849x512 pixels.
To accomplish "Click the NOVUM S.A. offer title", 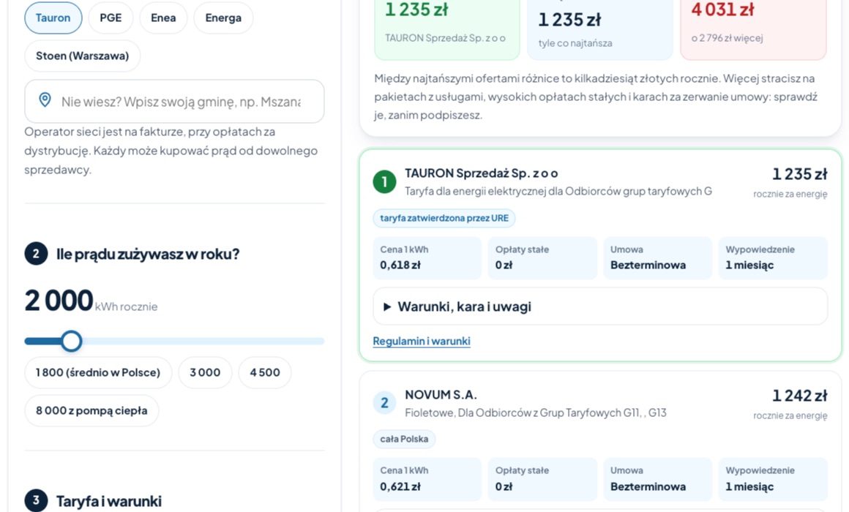I will [441, 394].
